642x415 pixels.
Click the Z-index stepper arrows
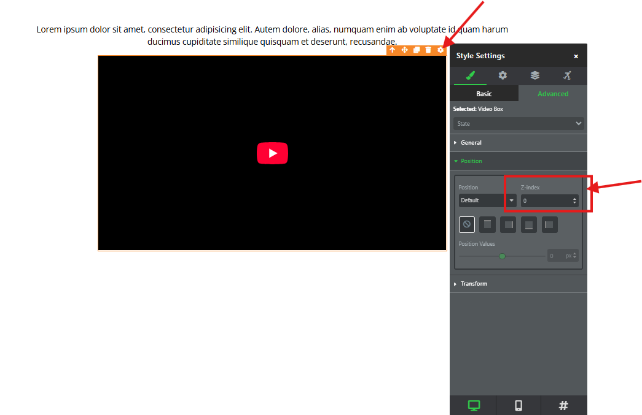tap(574, 200)
